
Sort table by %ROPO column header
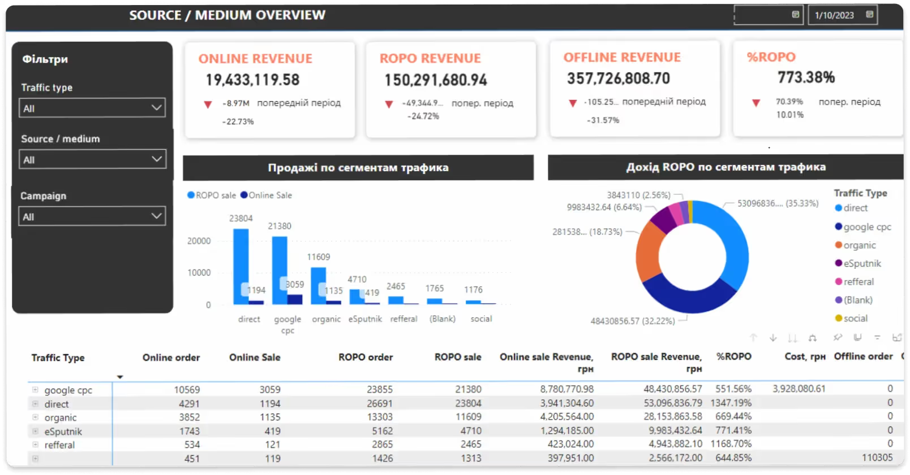point(734,356)
